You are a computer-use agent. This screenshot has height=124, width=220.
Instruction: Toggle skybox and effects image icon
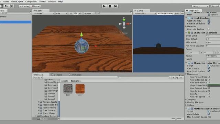click(x=76, y=13)
